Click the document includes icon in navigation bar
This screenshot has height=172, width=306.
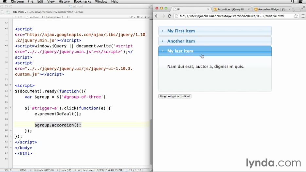tap(139, 17)
